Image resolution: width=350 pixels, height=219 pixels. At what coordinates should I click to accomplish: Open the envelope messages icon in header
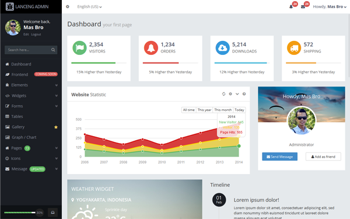(303, 6)
